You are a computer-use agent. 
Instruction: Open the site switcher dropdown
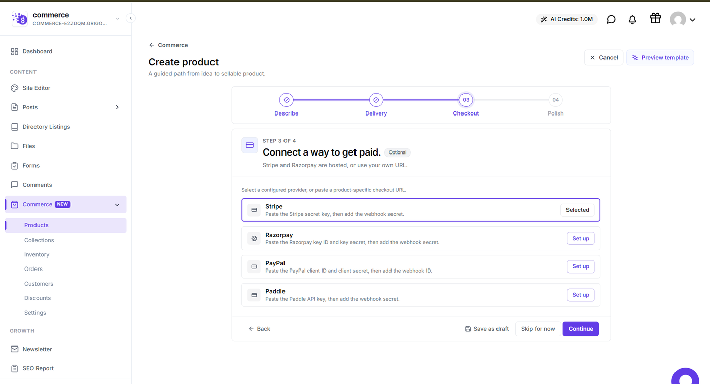117,19
